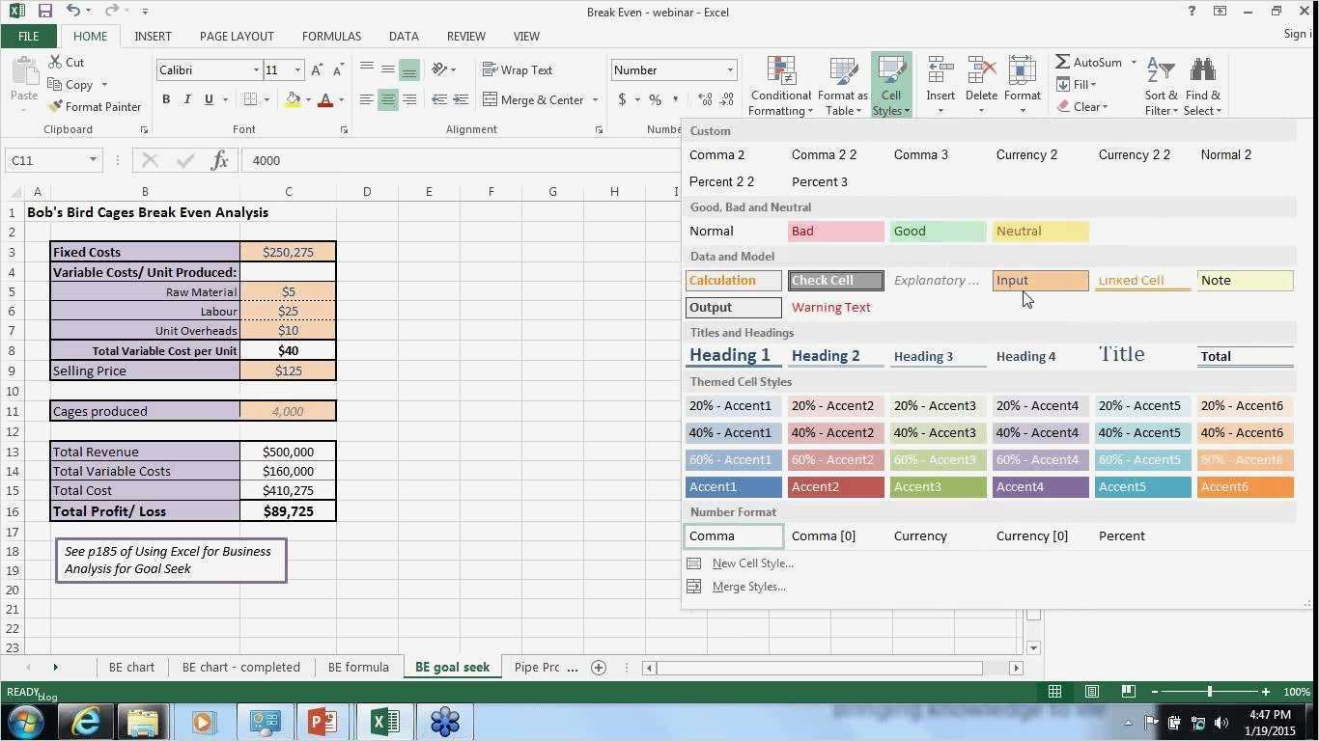This screenshot has height=741, width=1319.
Task: Apply the Calculation cell style
Action: [x=734, y=281]
